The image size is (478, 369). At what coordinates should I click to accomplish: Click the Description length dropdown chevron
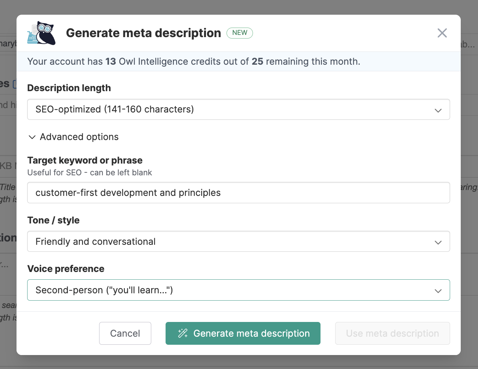click(438, 110)
